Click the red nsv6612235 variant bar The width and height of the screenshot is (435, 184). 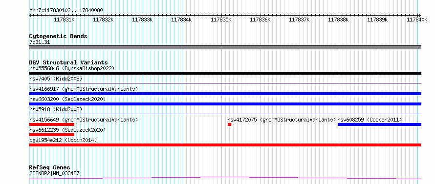[52, 135]
